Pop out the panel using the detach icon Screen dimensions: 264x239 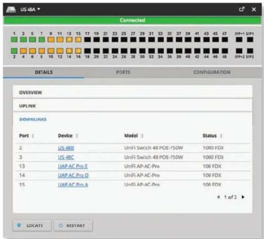242,9
